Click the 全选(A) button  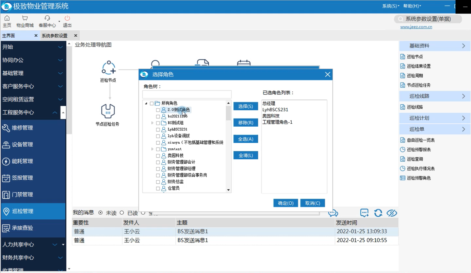[246, 139]
